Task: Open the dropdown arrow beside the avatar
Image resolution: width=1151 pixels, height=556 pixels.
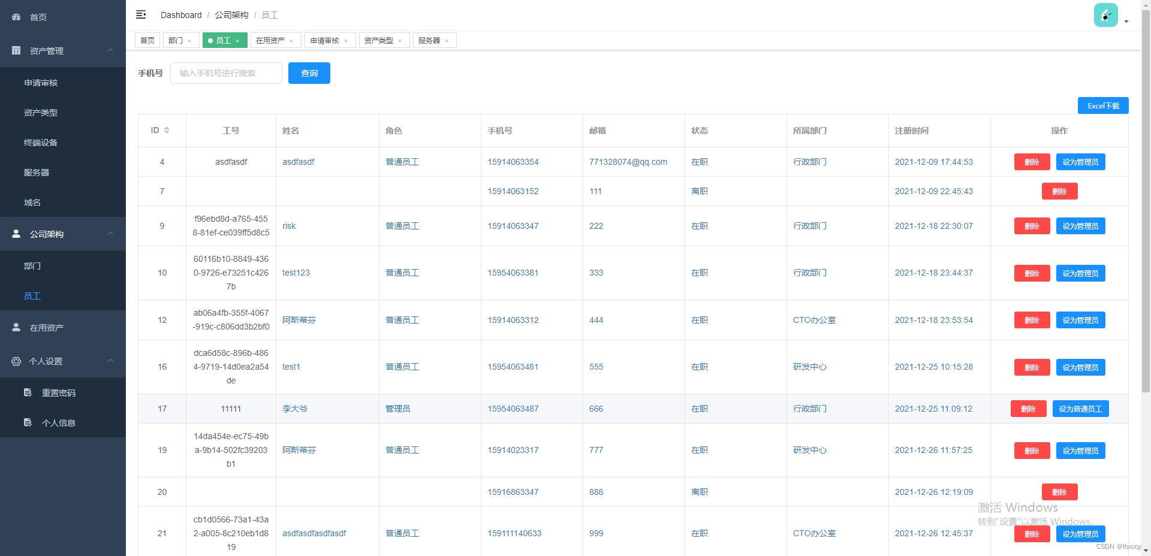Action: 1126,22
